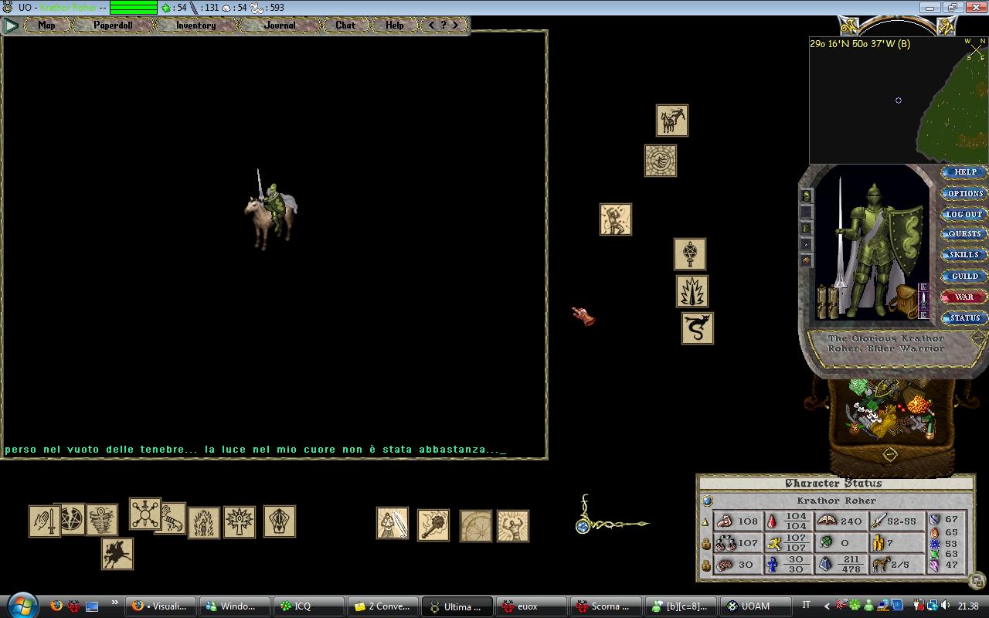Viewport: 989px width, 618px height.
Task: Use the flexing strongman ability icon
Action: point(513,526)
